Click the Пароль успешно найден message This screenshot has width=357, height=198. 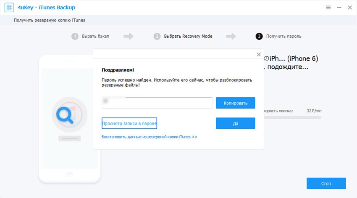pos(177,83)
